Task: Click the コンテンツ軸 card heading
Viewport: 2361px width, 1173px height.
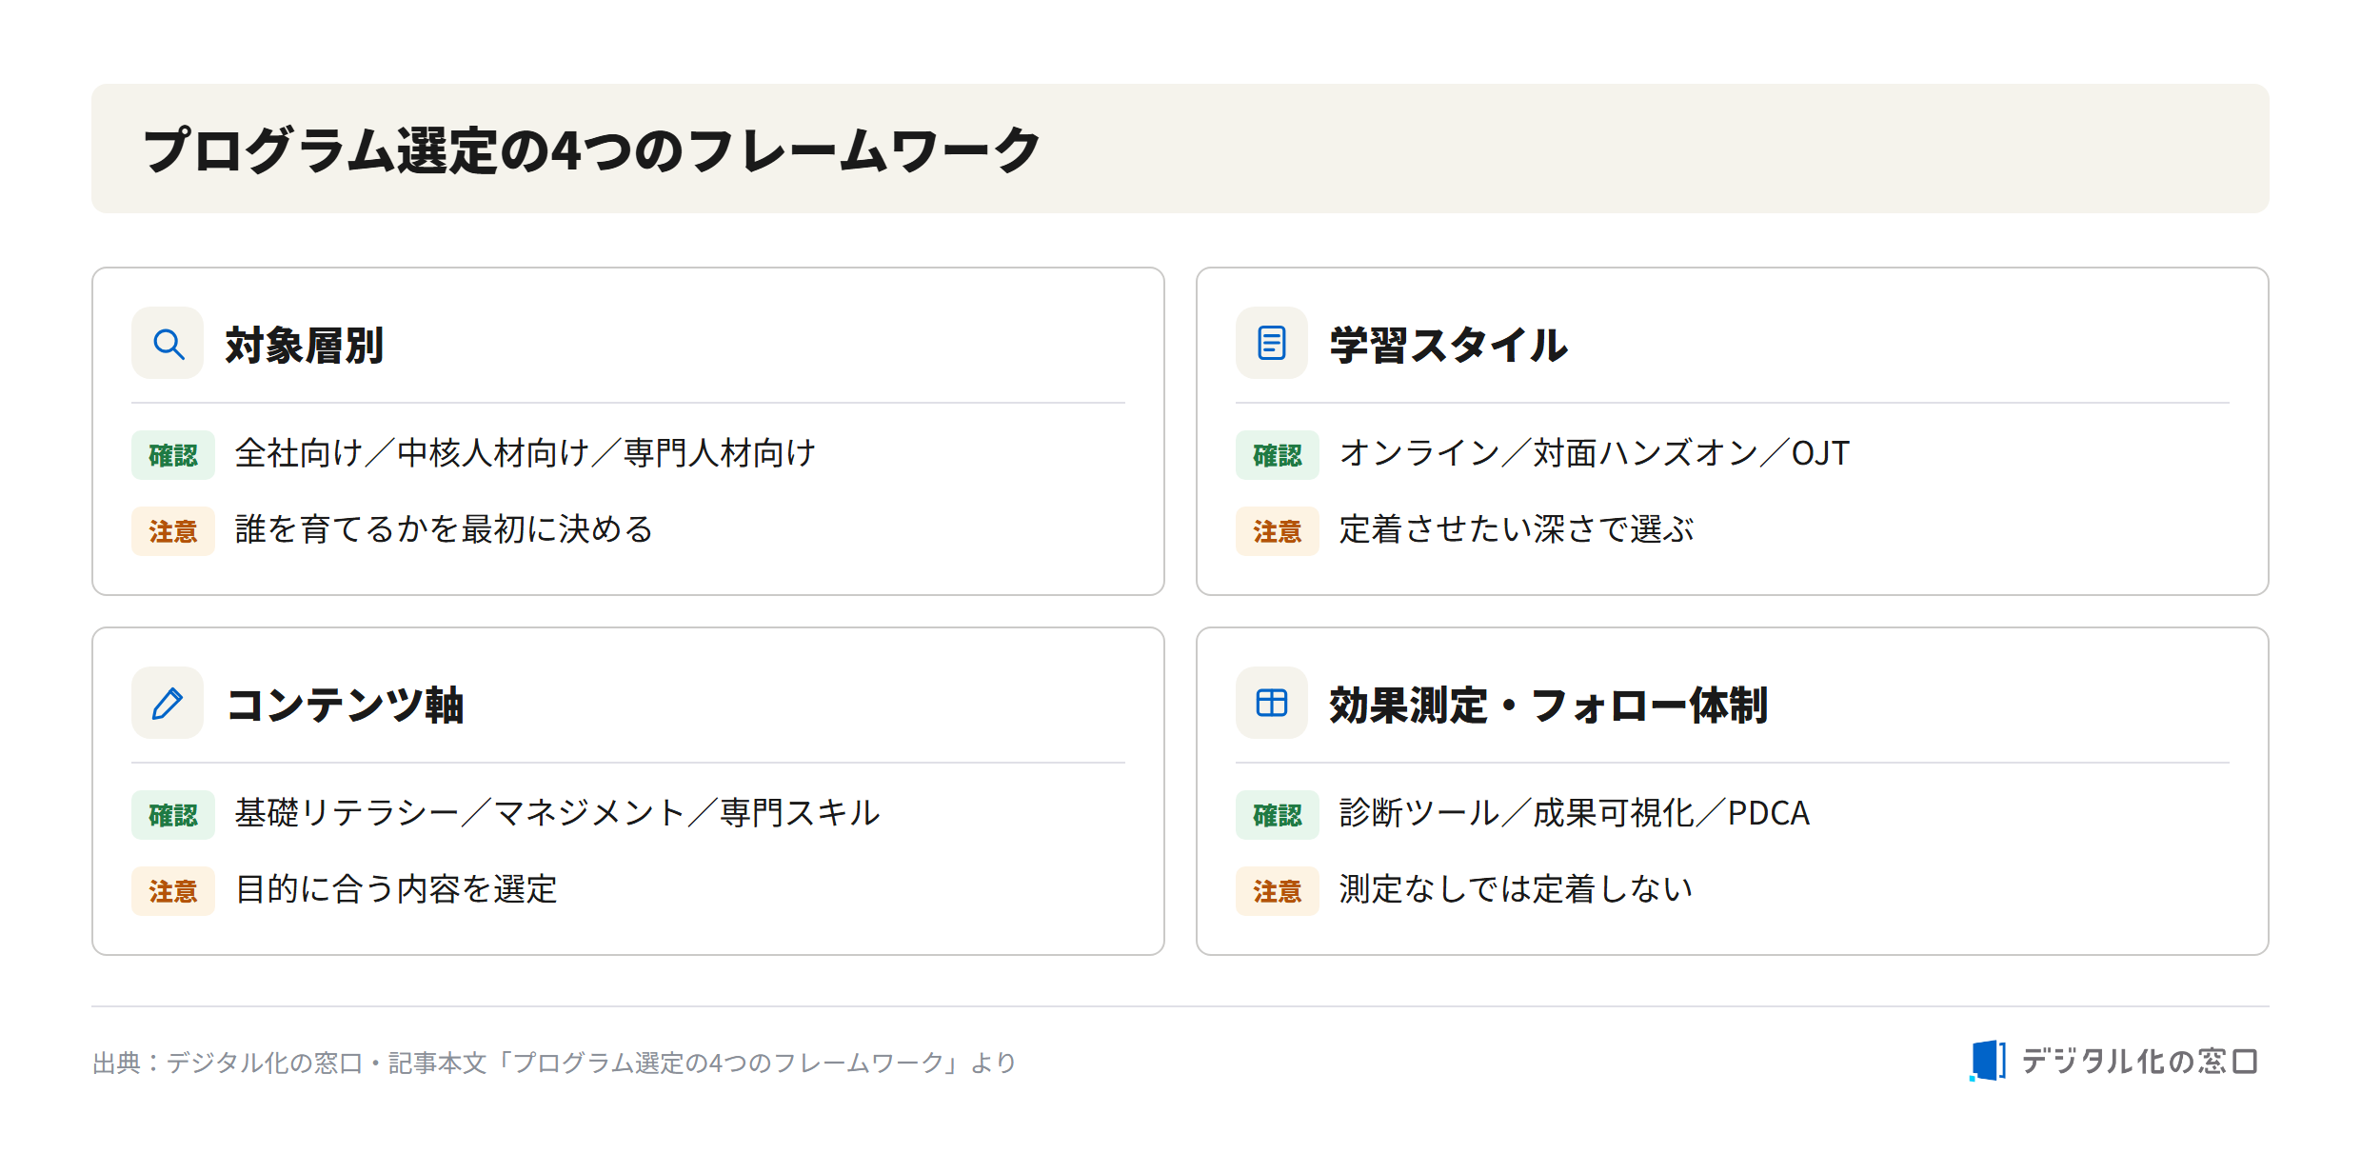Action: click(345, 705)
